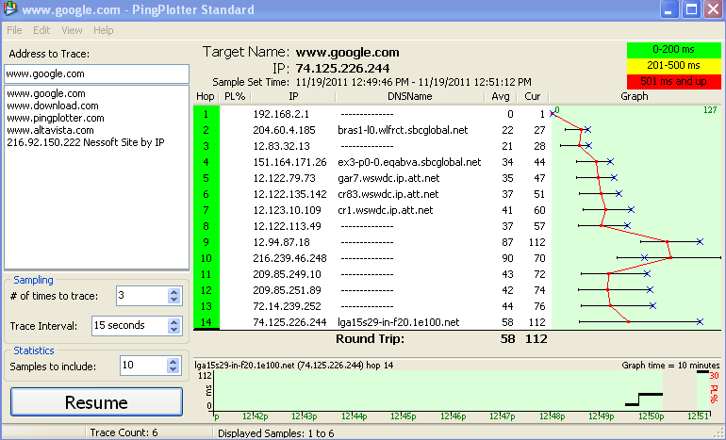The width and height of the screenshot is (726, 440).
Task: Select hop 2 green cell
Action: 206,130
